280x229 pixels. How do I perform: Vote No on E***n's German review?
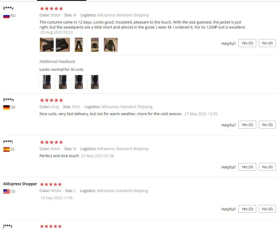(267, 125)
